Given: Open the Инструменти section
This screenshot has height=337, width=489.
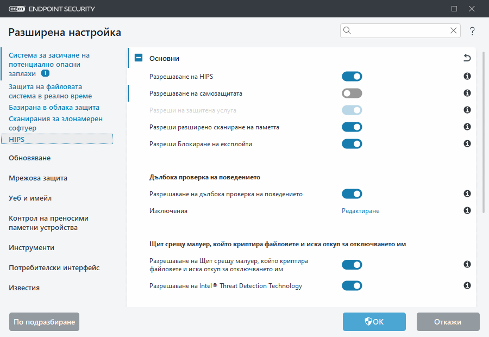Looking at the screenshot, I should point(32,248).
